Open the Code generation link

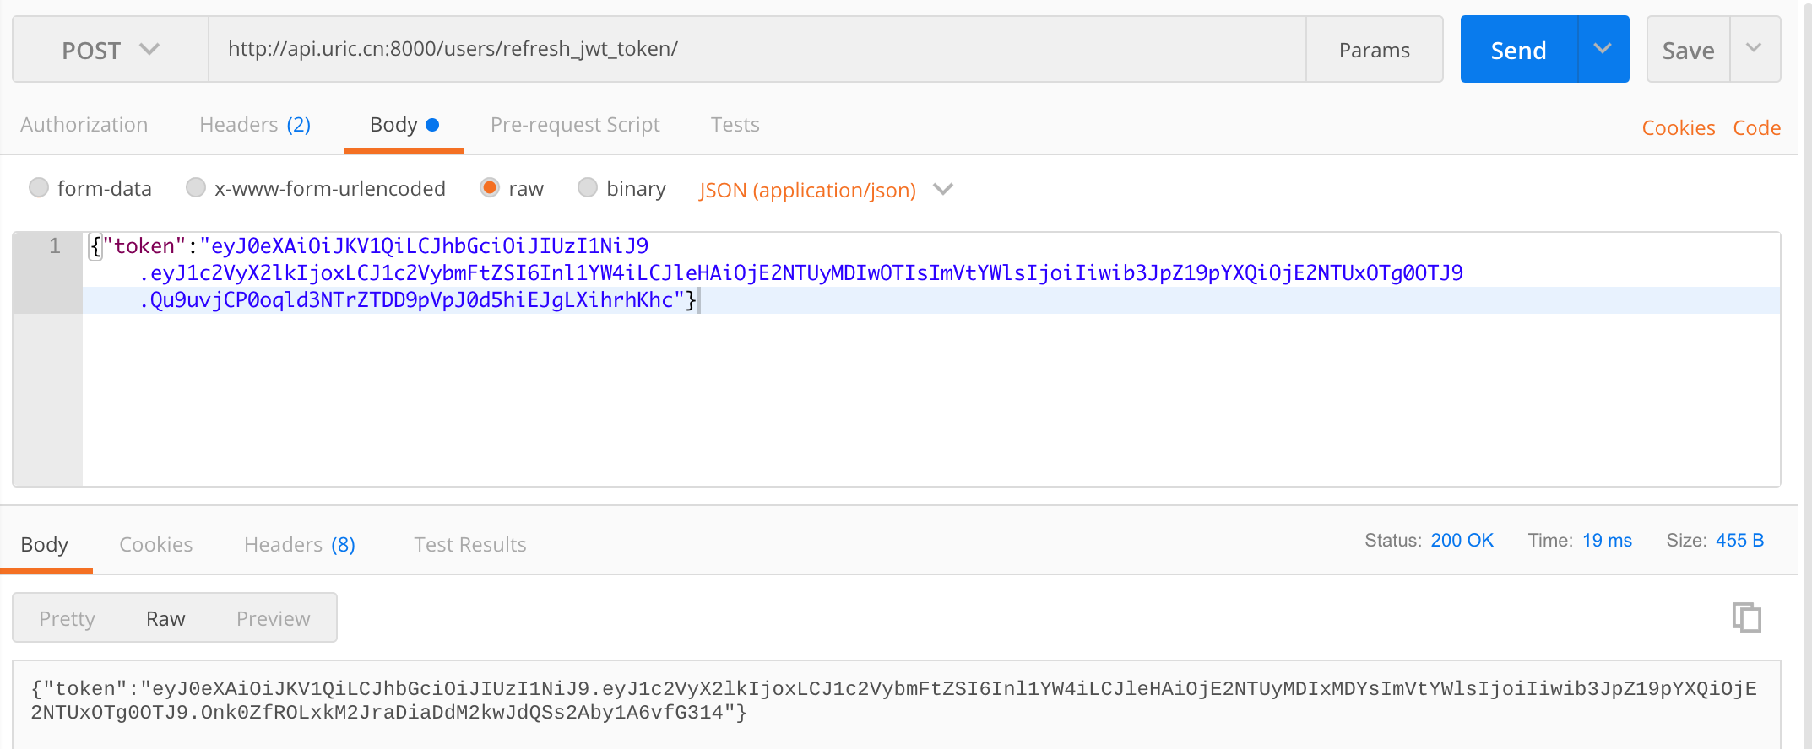[x=1757, y=128]
